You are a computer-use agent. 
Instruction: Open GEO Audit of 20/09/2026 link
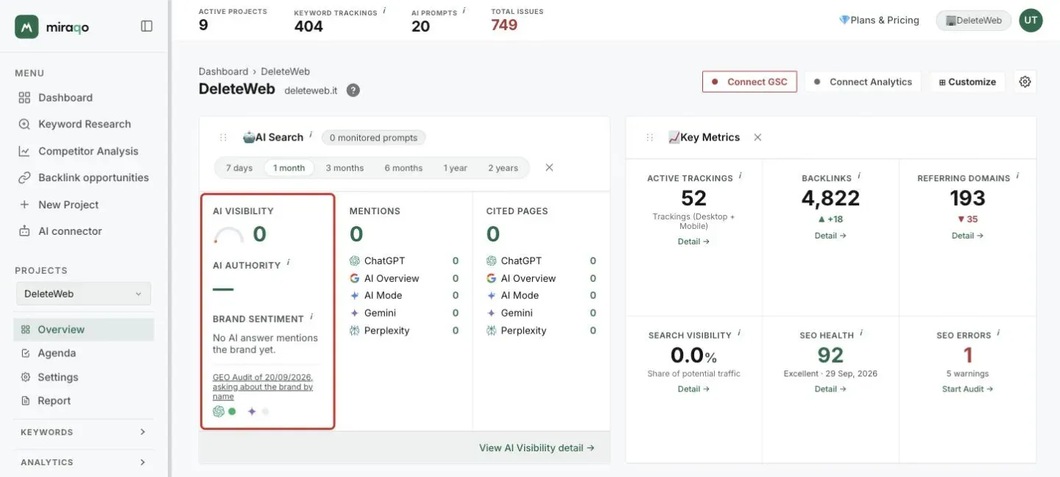click(263, 386)
